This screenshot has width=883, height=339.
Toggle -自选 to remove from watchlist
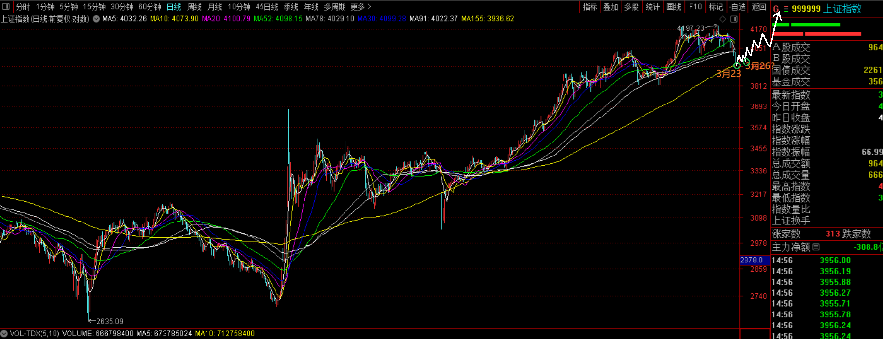(x=737, y=7)
